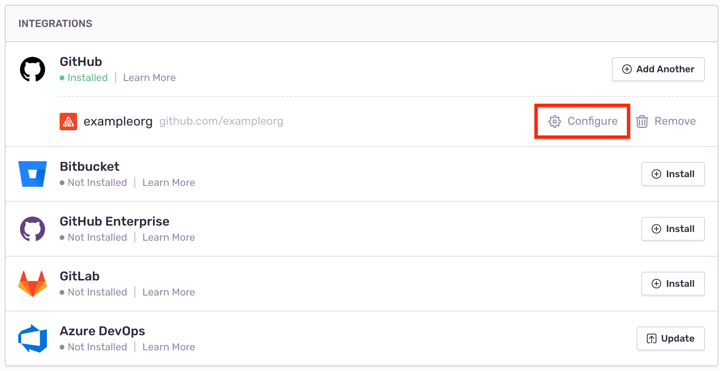Click the Bitbucket bucket logo icon

33,174
